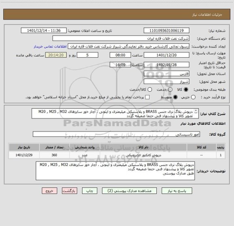Click the need date cell 1401/12/29
Image resolution: width=234 pixels, height=226 pixels.
[24, 155]
